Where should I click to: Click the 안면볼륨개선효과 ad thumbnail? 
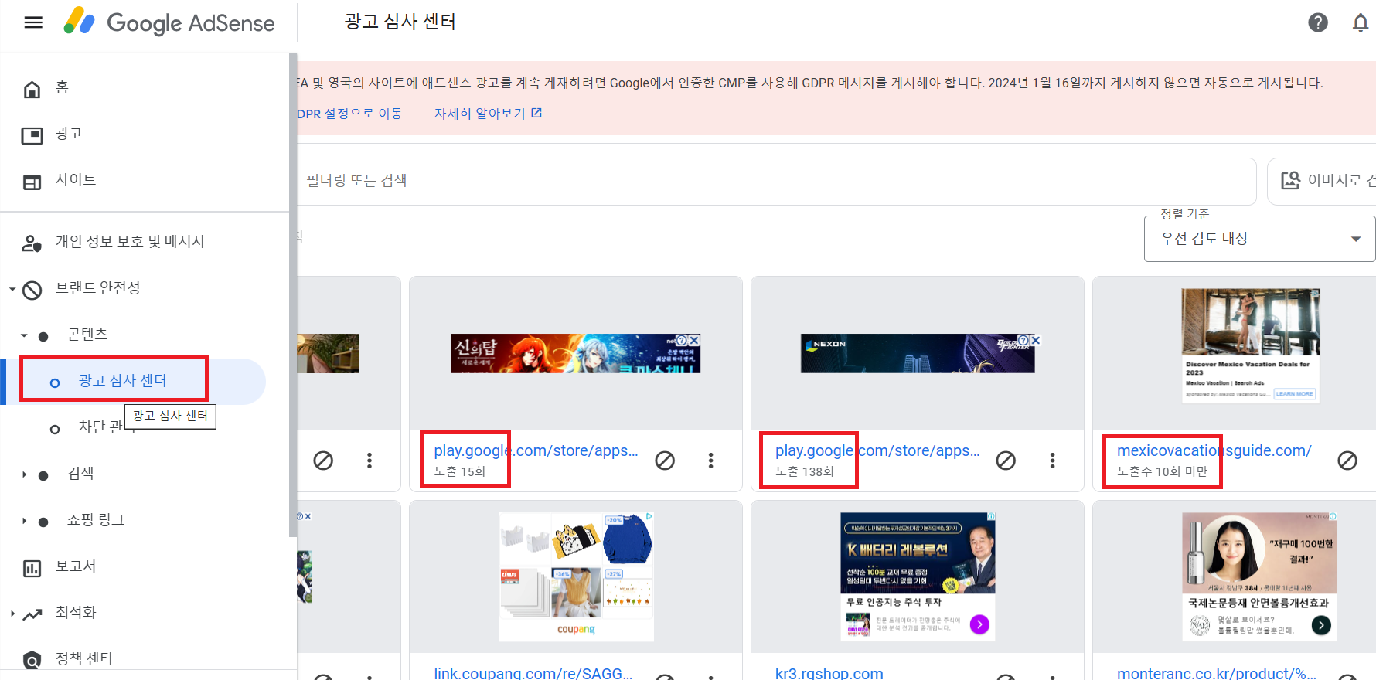coord(1259,576)
